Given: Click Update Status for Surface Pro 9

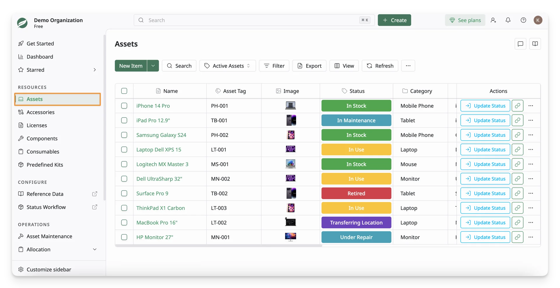Looking at the screenshot, I should point(485,193).
